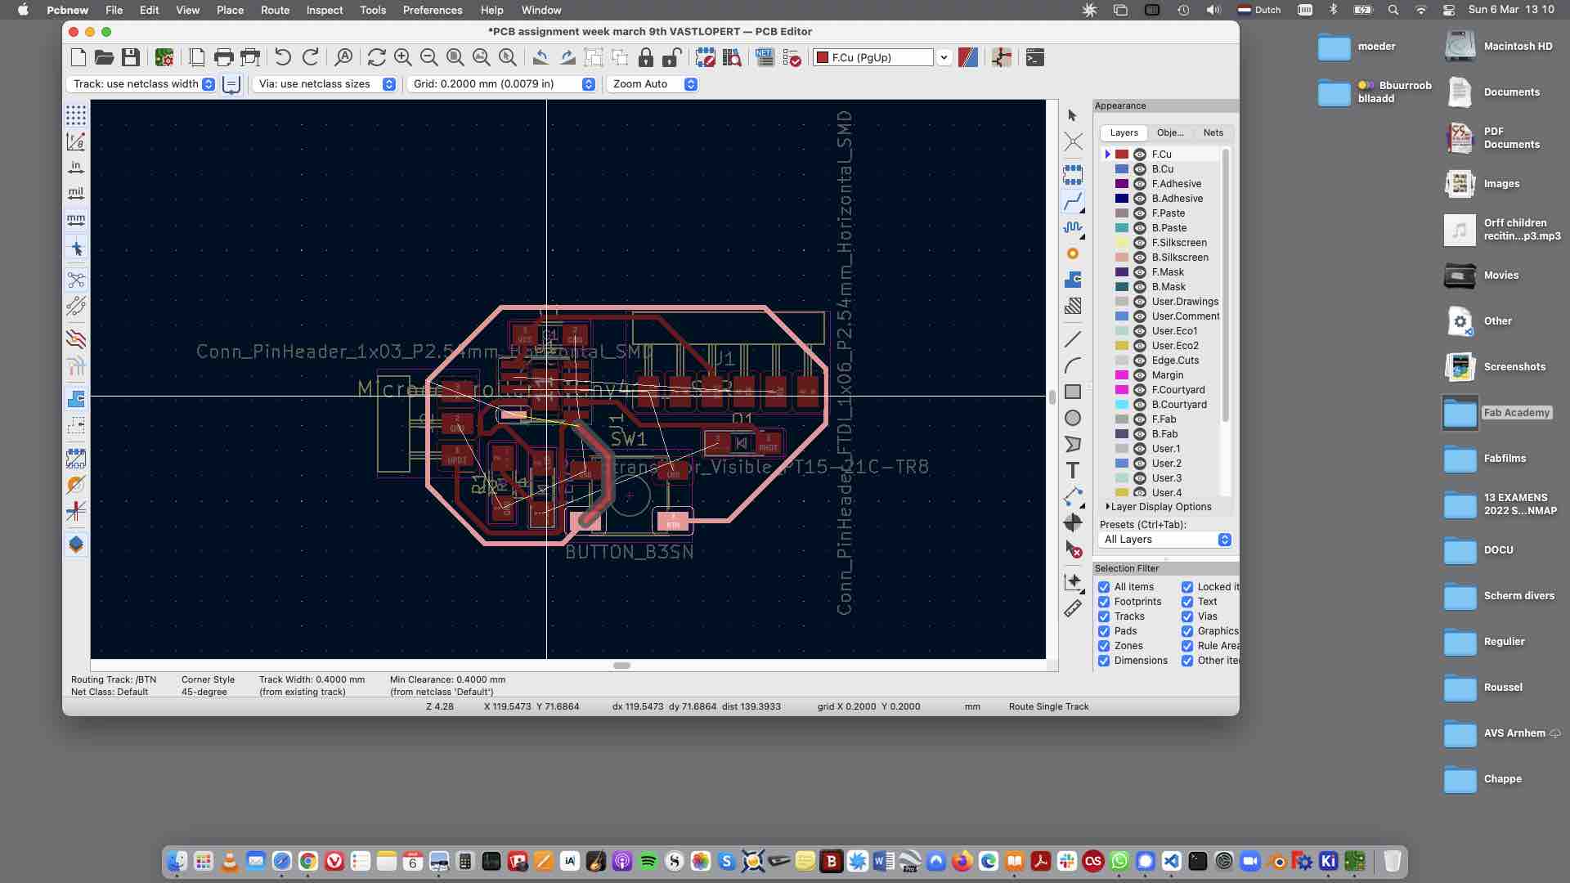Viewport: 1570px width, 883px height.
Task: Click the Add Via tool icon
Action: pos(1073,253)
